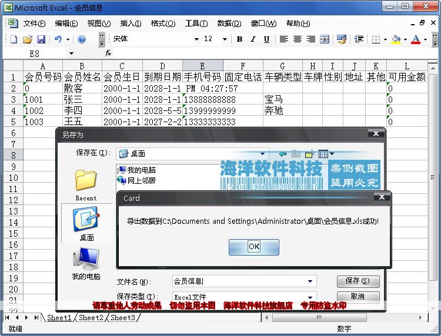This screenshot has width=441, height=336.
Task: Click the Decrease Indent icon
Action: click(359, 39)
